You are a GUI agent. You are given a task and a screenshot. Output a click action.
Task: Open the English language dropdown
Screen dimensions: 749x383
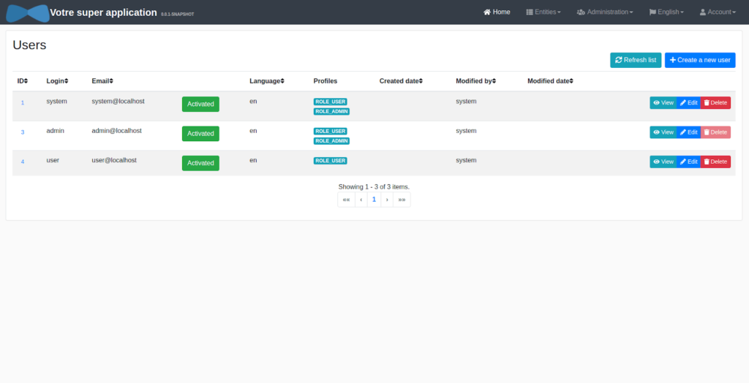pos(666,12)
